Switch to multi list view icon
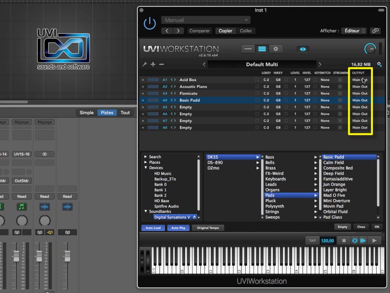390x293 pixels. point(262,49)
